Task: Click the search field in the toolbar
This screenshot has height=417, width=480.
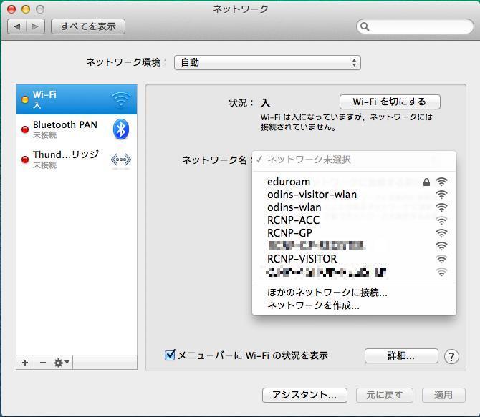Action: tap(413, 26)
